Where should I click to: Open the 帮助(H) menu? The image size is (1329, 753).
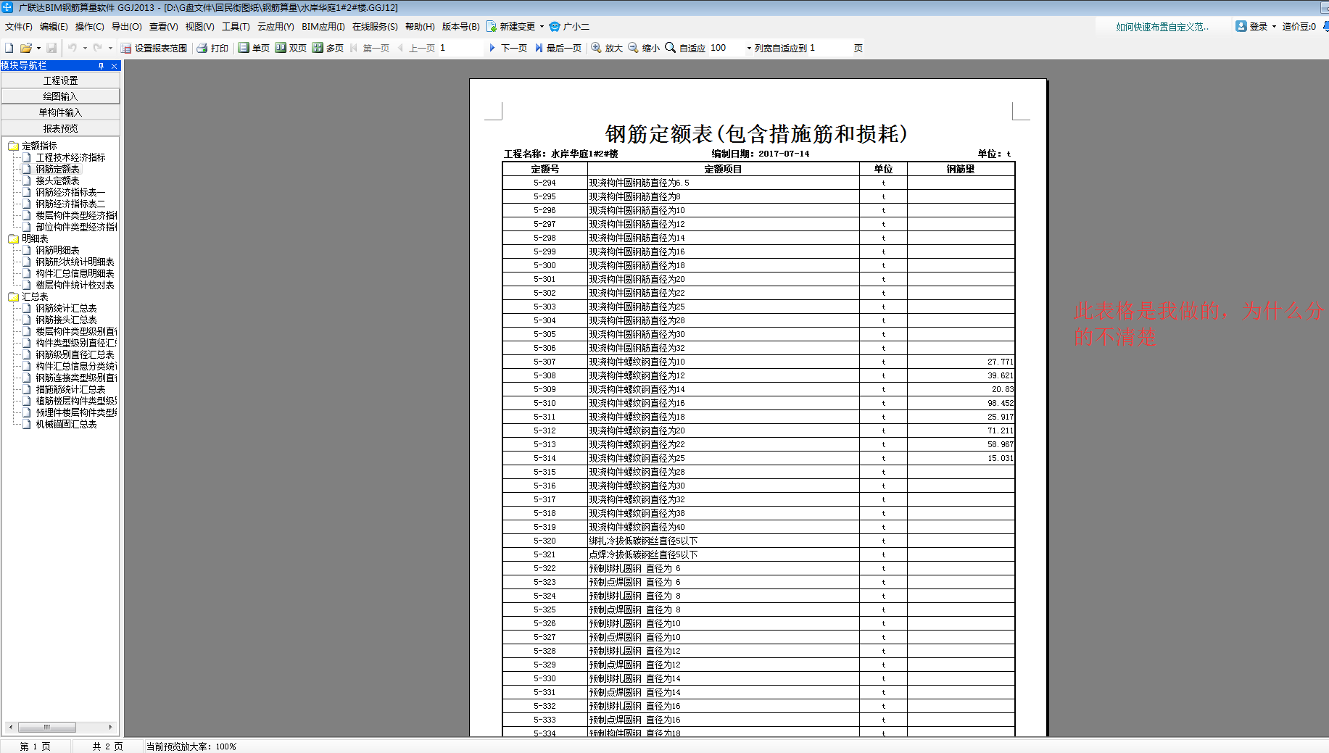(420, 27)
